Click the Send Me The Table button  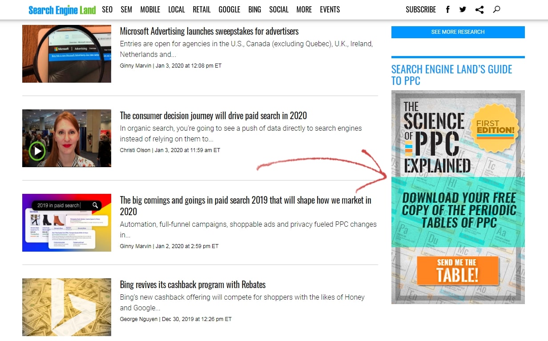(458, 270)
